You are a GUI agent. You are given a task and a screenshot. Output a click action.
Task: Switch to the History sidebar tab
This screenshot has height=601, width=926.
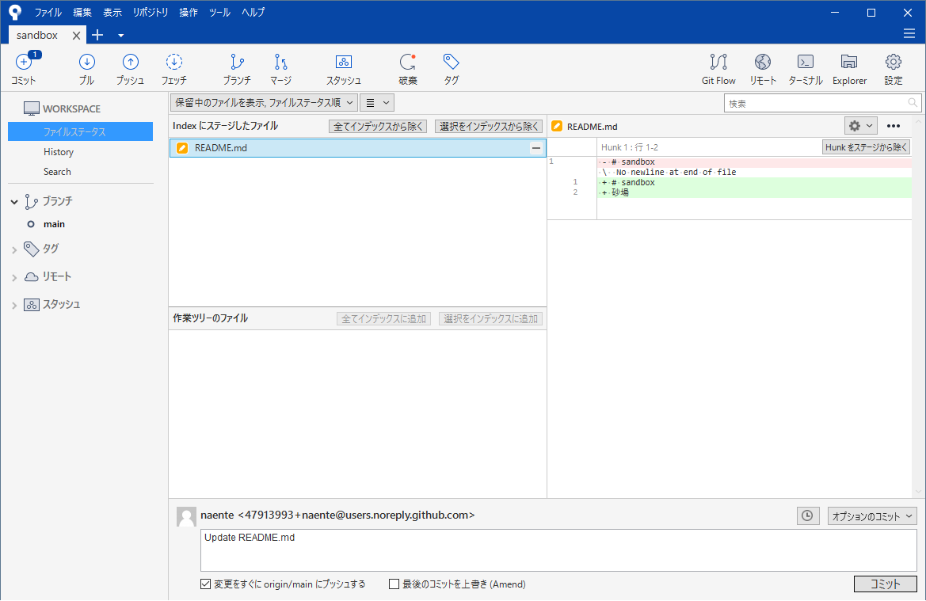60,151
